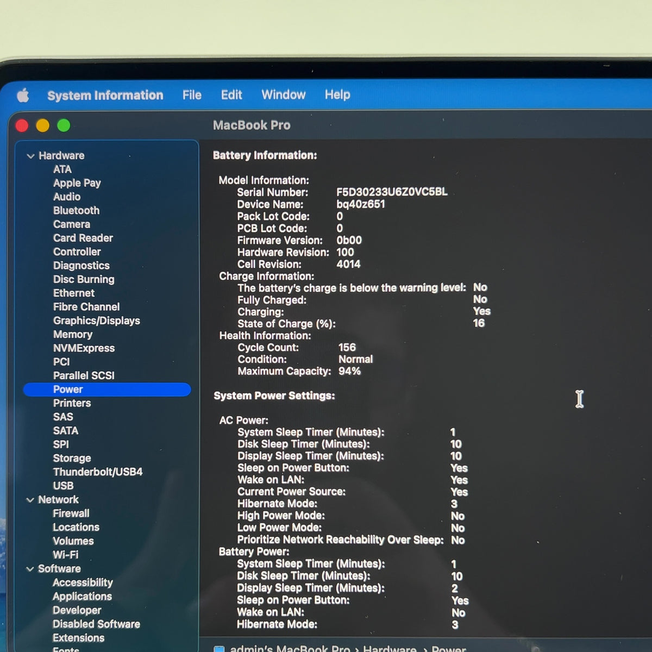Collapse the Hardware section chevron
The width and height of the screenshot is (652, 652).
pyautogui.click(x=30, y=156)
